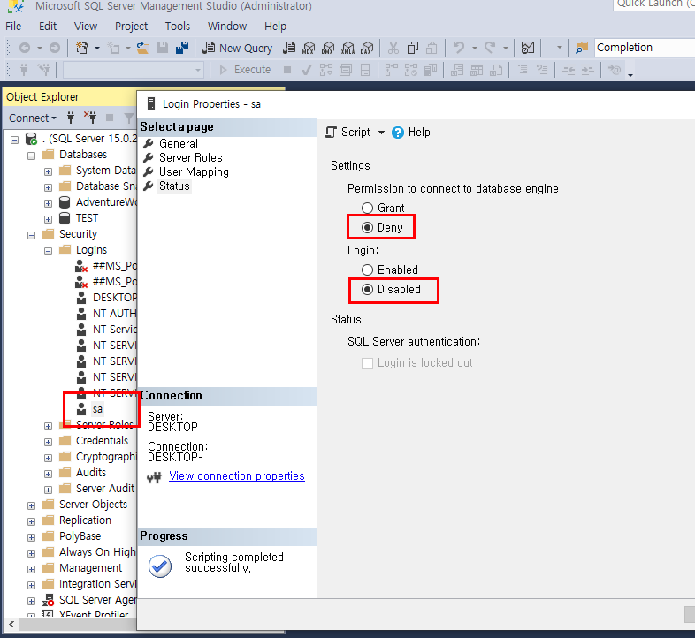Click the Save disk icon
695x638 pixels.
click(x=163, y=48)
